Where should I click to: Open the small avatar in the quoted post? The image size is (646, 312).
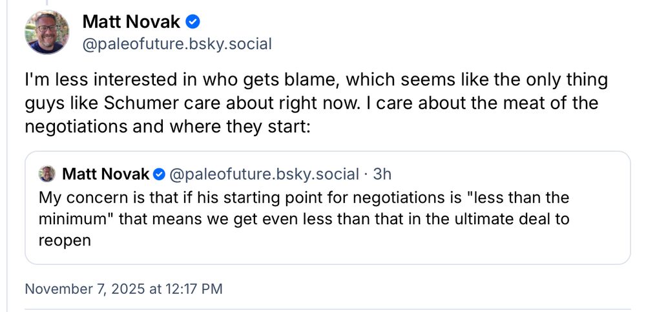47,174
